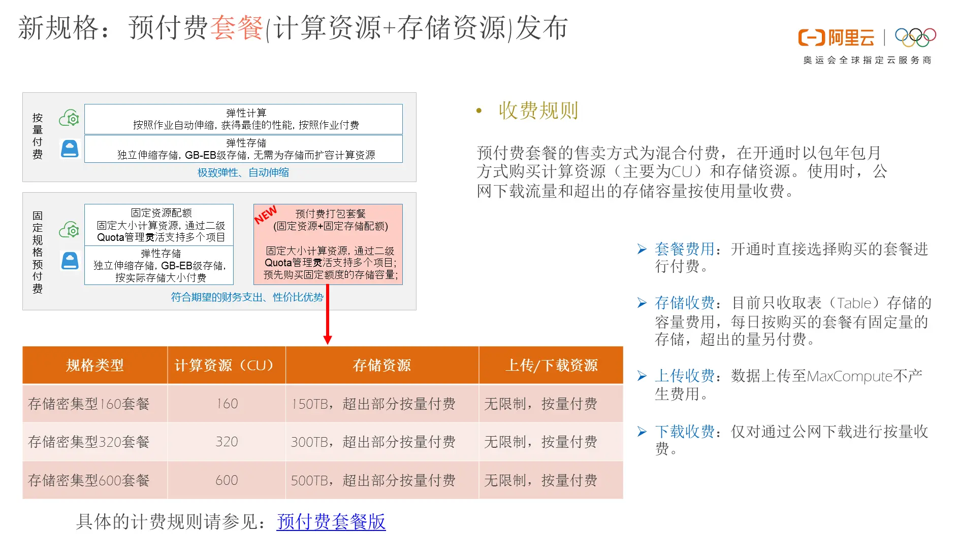Image resolution: width=958 pixels, height=534 pixels.
Task: Click the cloud gear icon beside 固定资源配额
Action: pyautogui.click(x=69, y=230)
